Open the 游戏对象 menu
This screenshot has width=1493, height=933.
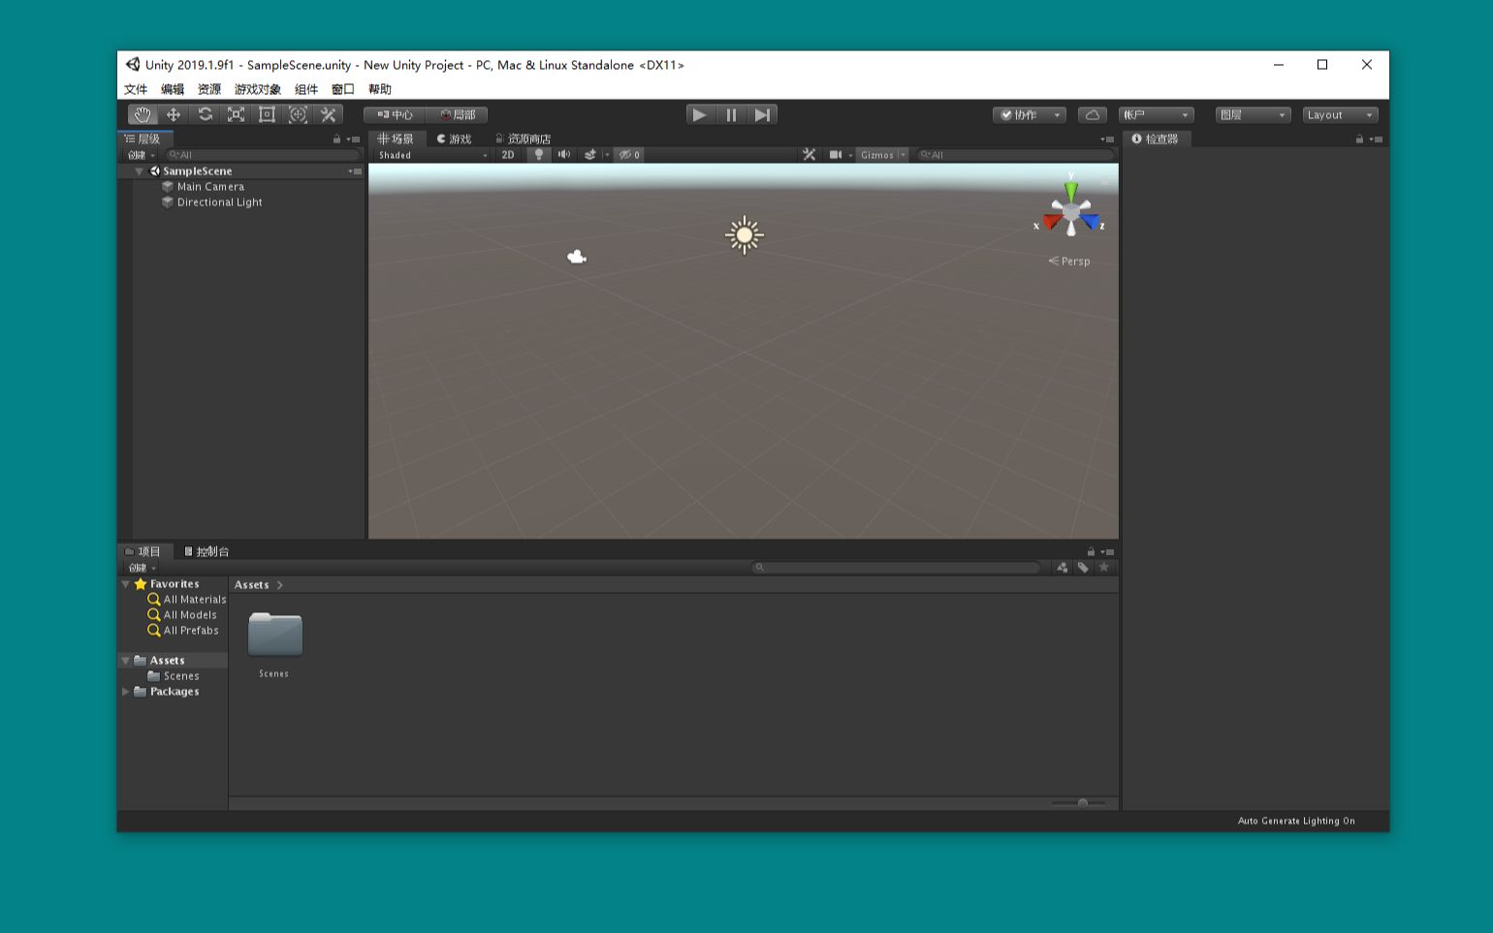(256, 89)
